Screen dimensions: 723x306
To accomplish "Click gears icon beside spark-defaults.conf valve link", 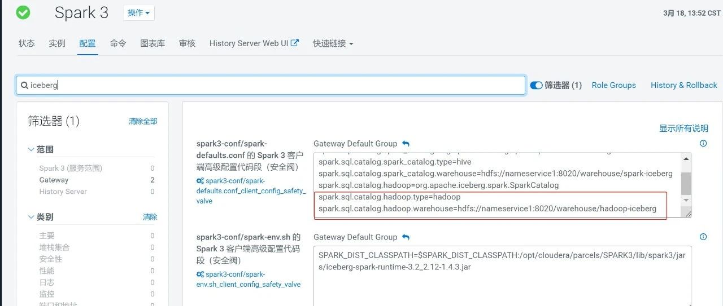I will (200, 181).
